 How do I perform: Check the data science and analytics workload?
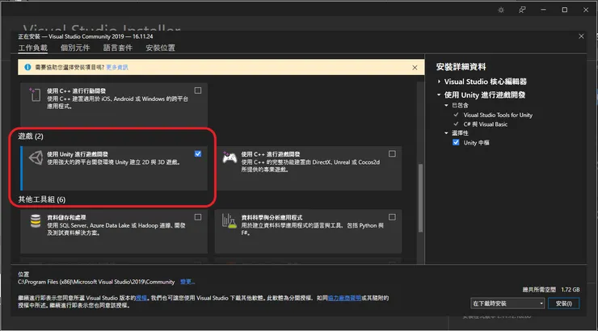pos(392,217)
